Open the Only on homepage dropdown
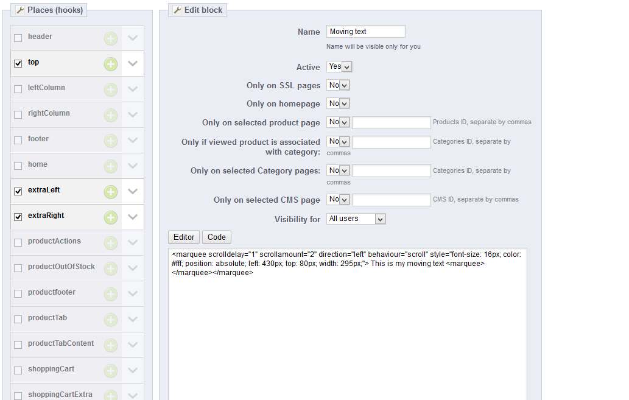This screenshot has height=400, width=629. pos(338,104)
